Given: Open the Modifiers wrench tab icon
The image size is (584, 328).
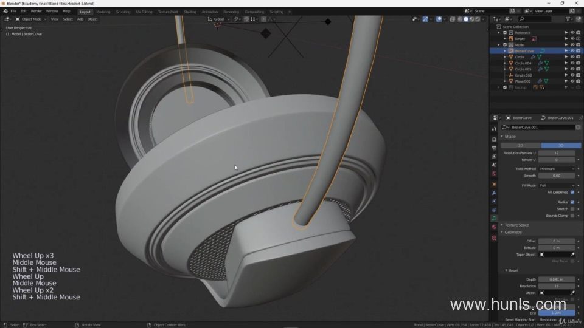Looking at the screenshot, I should [494, 193].
